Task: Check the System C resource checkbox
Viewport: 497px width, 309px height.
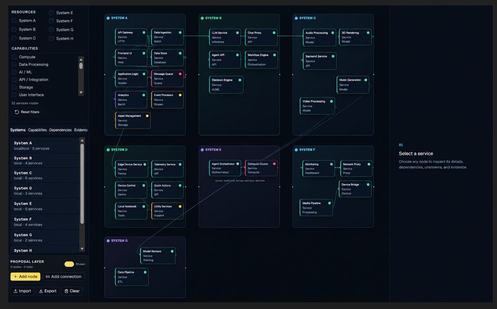Action: (x=14, y=38)
